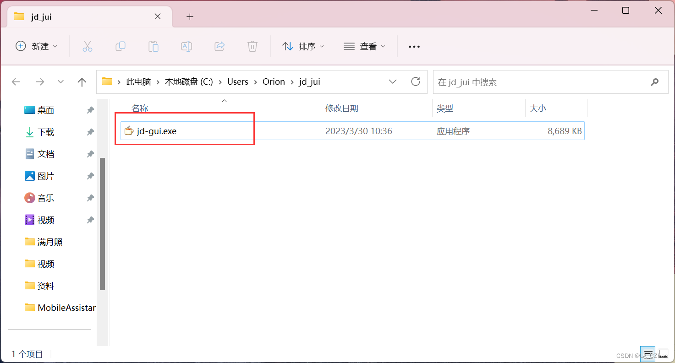Click the sidebar vertical scrollbar

point(103,224)
